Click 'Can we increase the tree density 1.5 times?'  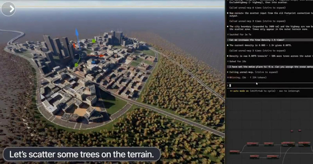(x=257, y=40)
